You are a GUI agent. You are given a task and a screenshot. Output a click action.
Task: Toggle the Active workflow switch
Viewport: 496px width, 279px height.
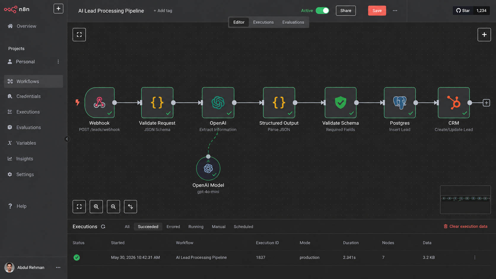pos(322,11)
